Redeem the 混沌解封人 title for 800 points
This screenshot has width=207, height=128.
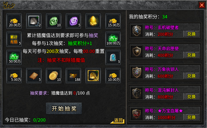(x=191, y=97)
